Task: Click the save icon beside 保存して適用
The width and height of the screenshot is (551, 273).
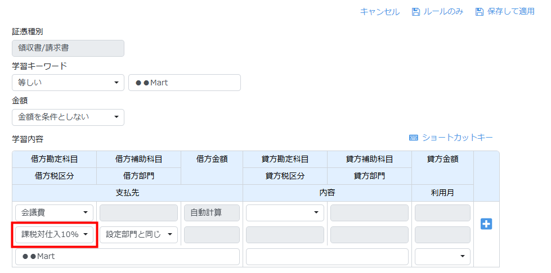Action: [480, 12]
